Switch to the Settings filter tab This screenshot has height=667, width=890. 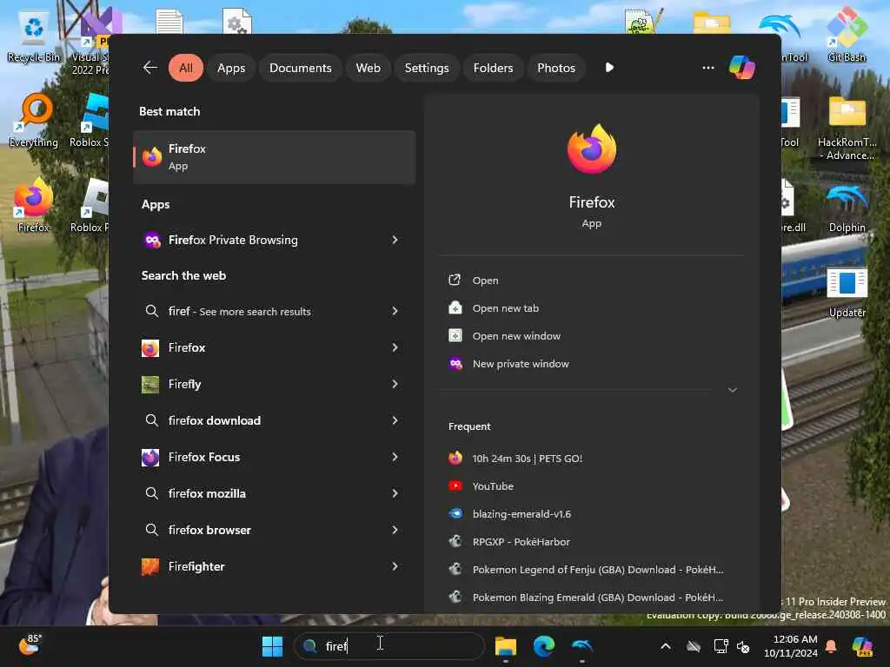point(426,68)
